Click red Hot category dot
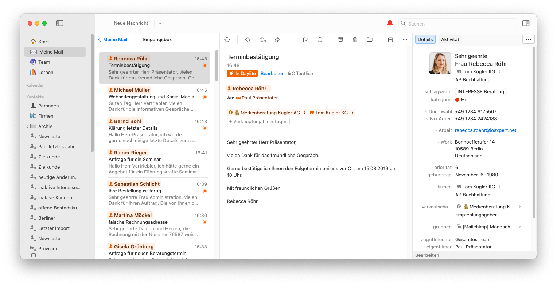The image size is (557, 286). pyautogui.click(x=457, y=99)
